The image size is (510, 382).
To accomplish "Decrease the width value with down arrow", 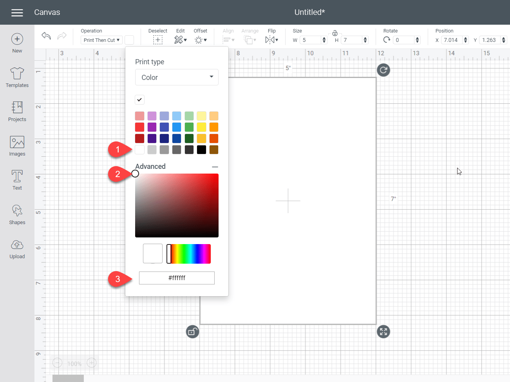I will pyautogui.click(x=324, y=42).
